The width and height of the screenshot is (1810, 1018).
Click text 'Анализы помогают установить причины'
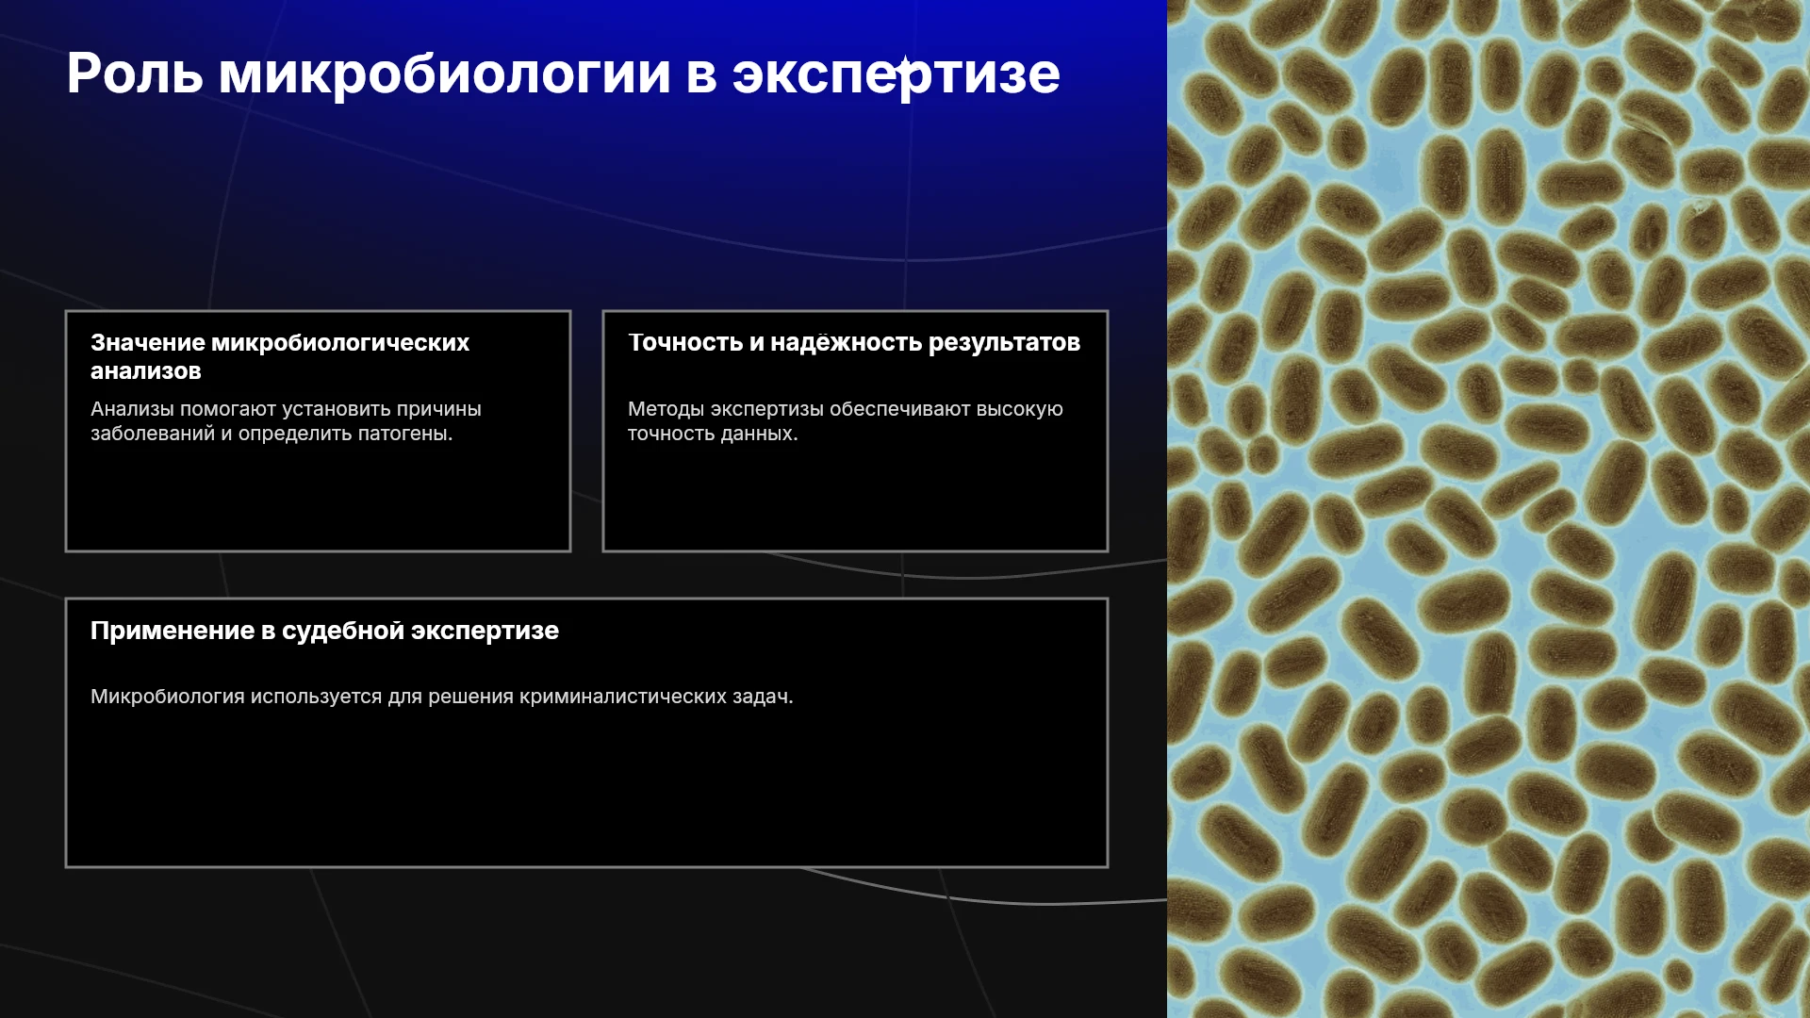(x=286, y=409)
